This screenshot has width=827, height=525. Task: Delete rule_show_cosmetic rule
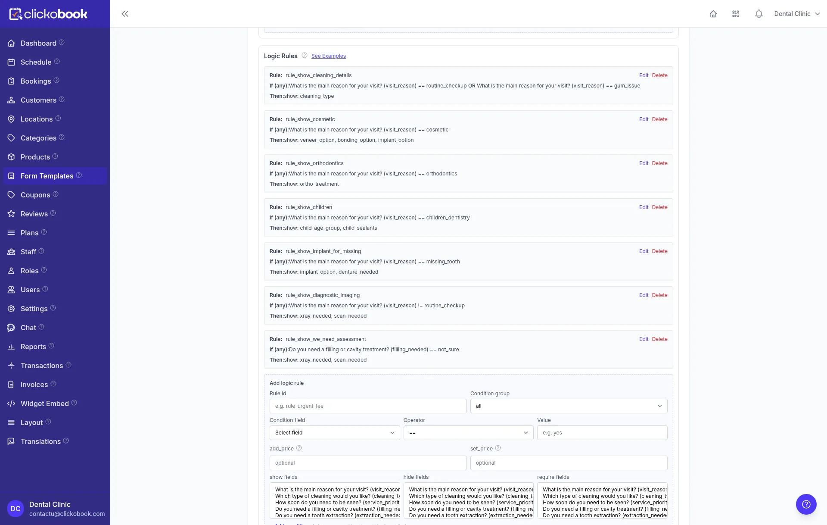click(659, 119)
